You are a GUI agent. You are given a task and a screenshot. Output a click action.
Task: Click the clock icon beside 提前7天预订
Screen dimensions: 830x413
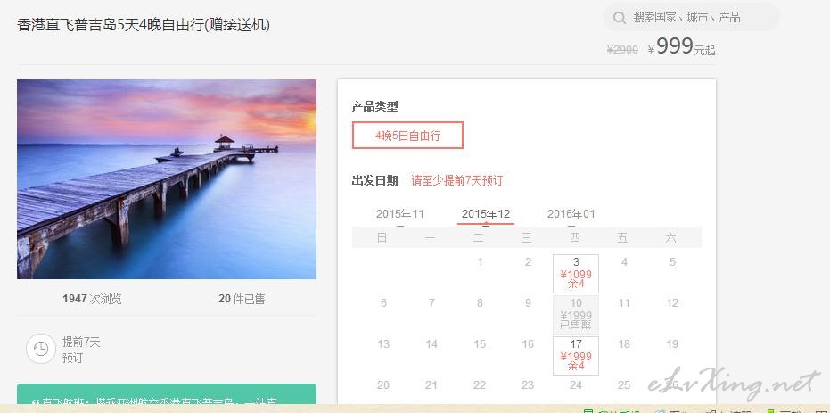pos(41,349)
